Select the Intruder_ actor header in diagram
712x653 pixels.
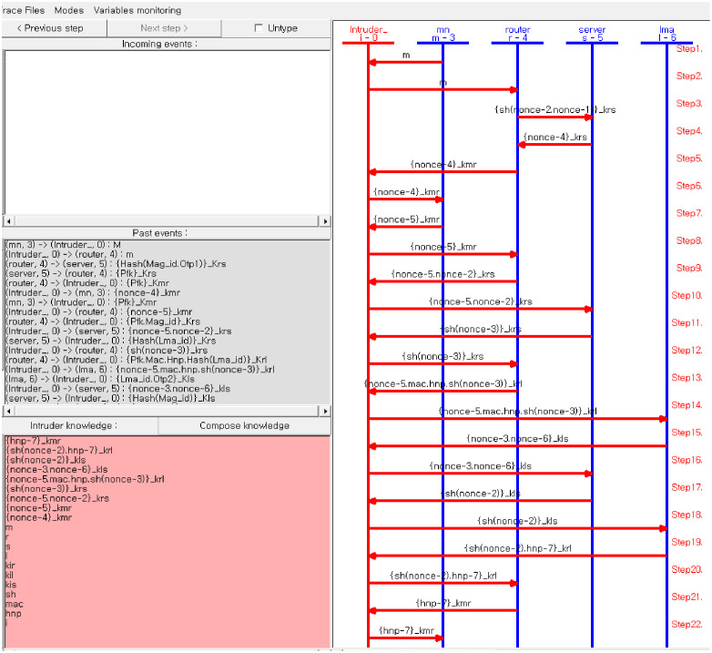pos(368,34)
